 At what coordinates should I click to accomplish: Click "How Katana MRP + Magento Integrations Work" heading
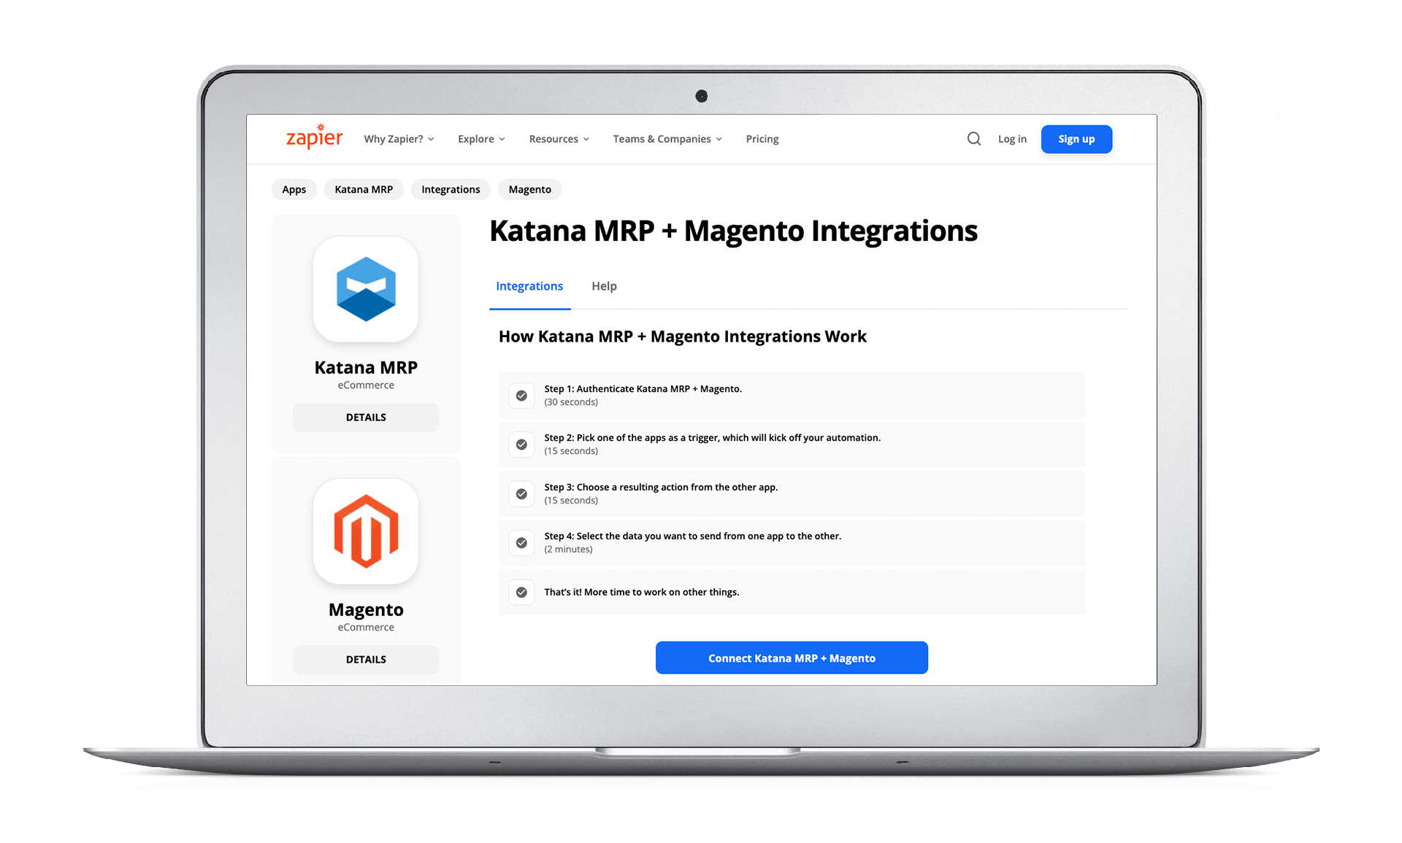[683, 336]
